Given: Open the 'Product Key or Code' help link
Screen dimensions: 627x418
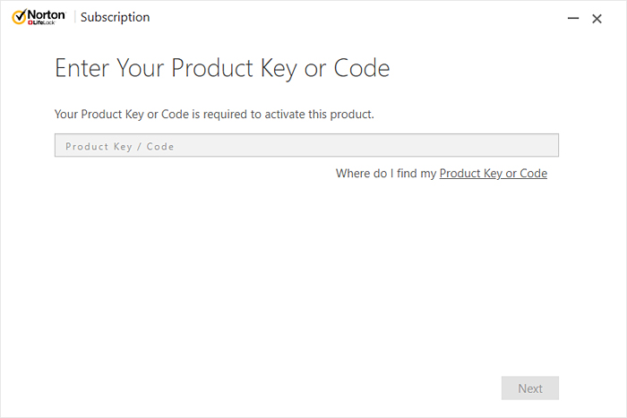Looking at the screenshot, I should (493, 174).
